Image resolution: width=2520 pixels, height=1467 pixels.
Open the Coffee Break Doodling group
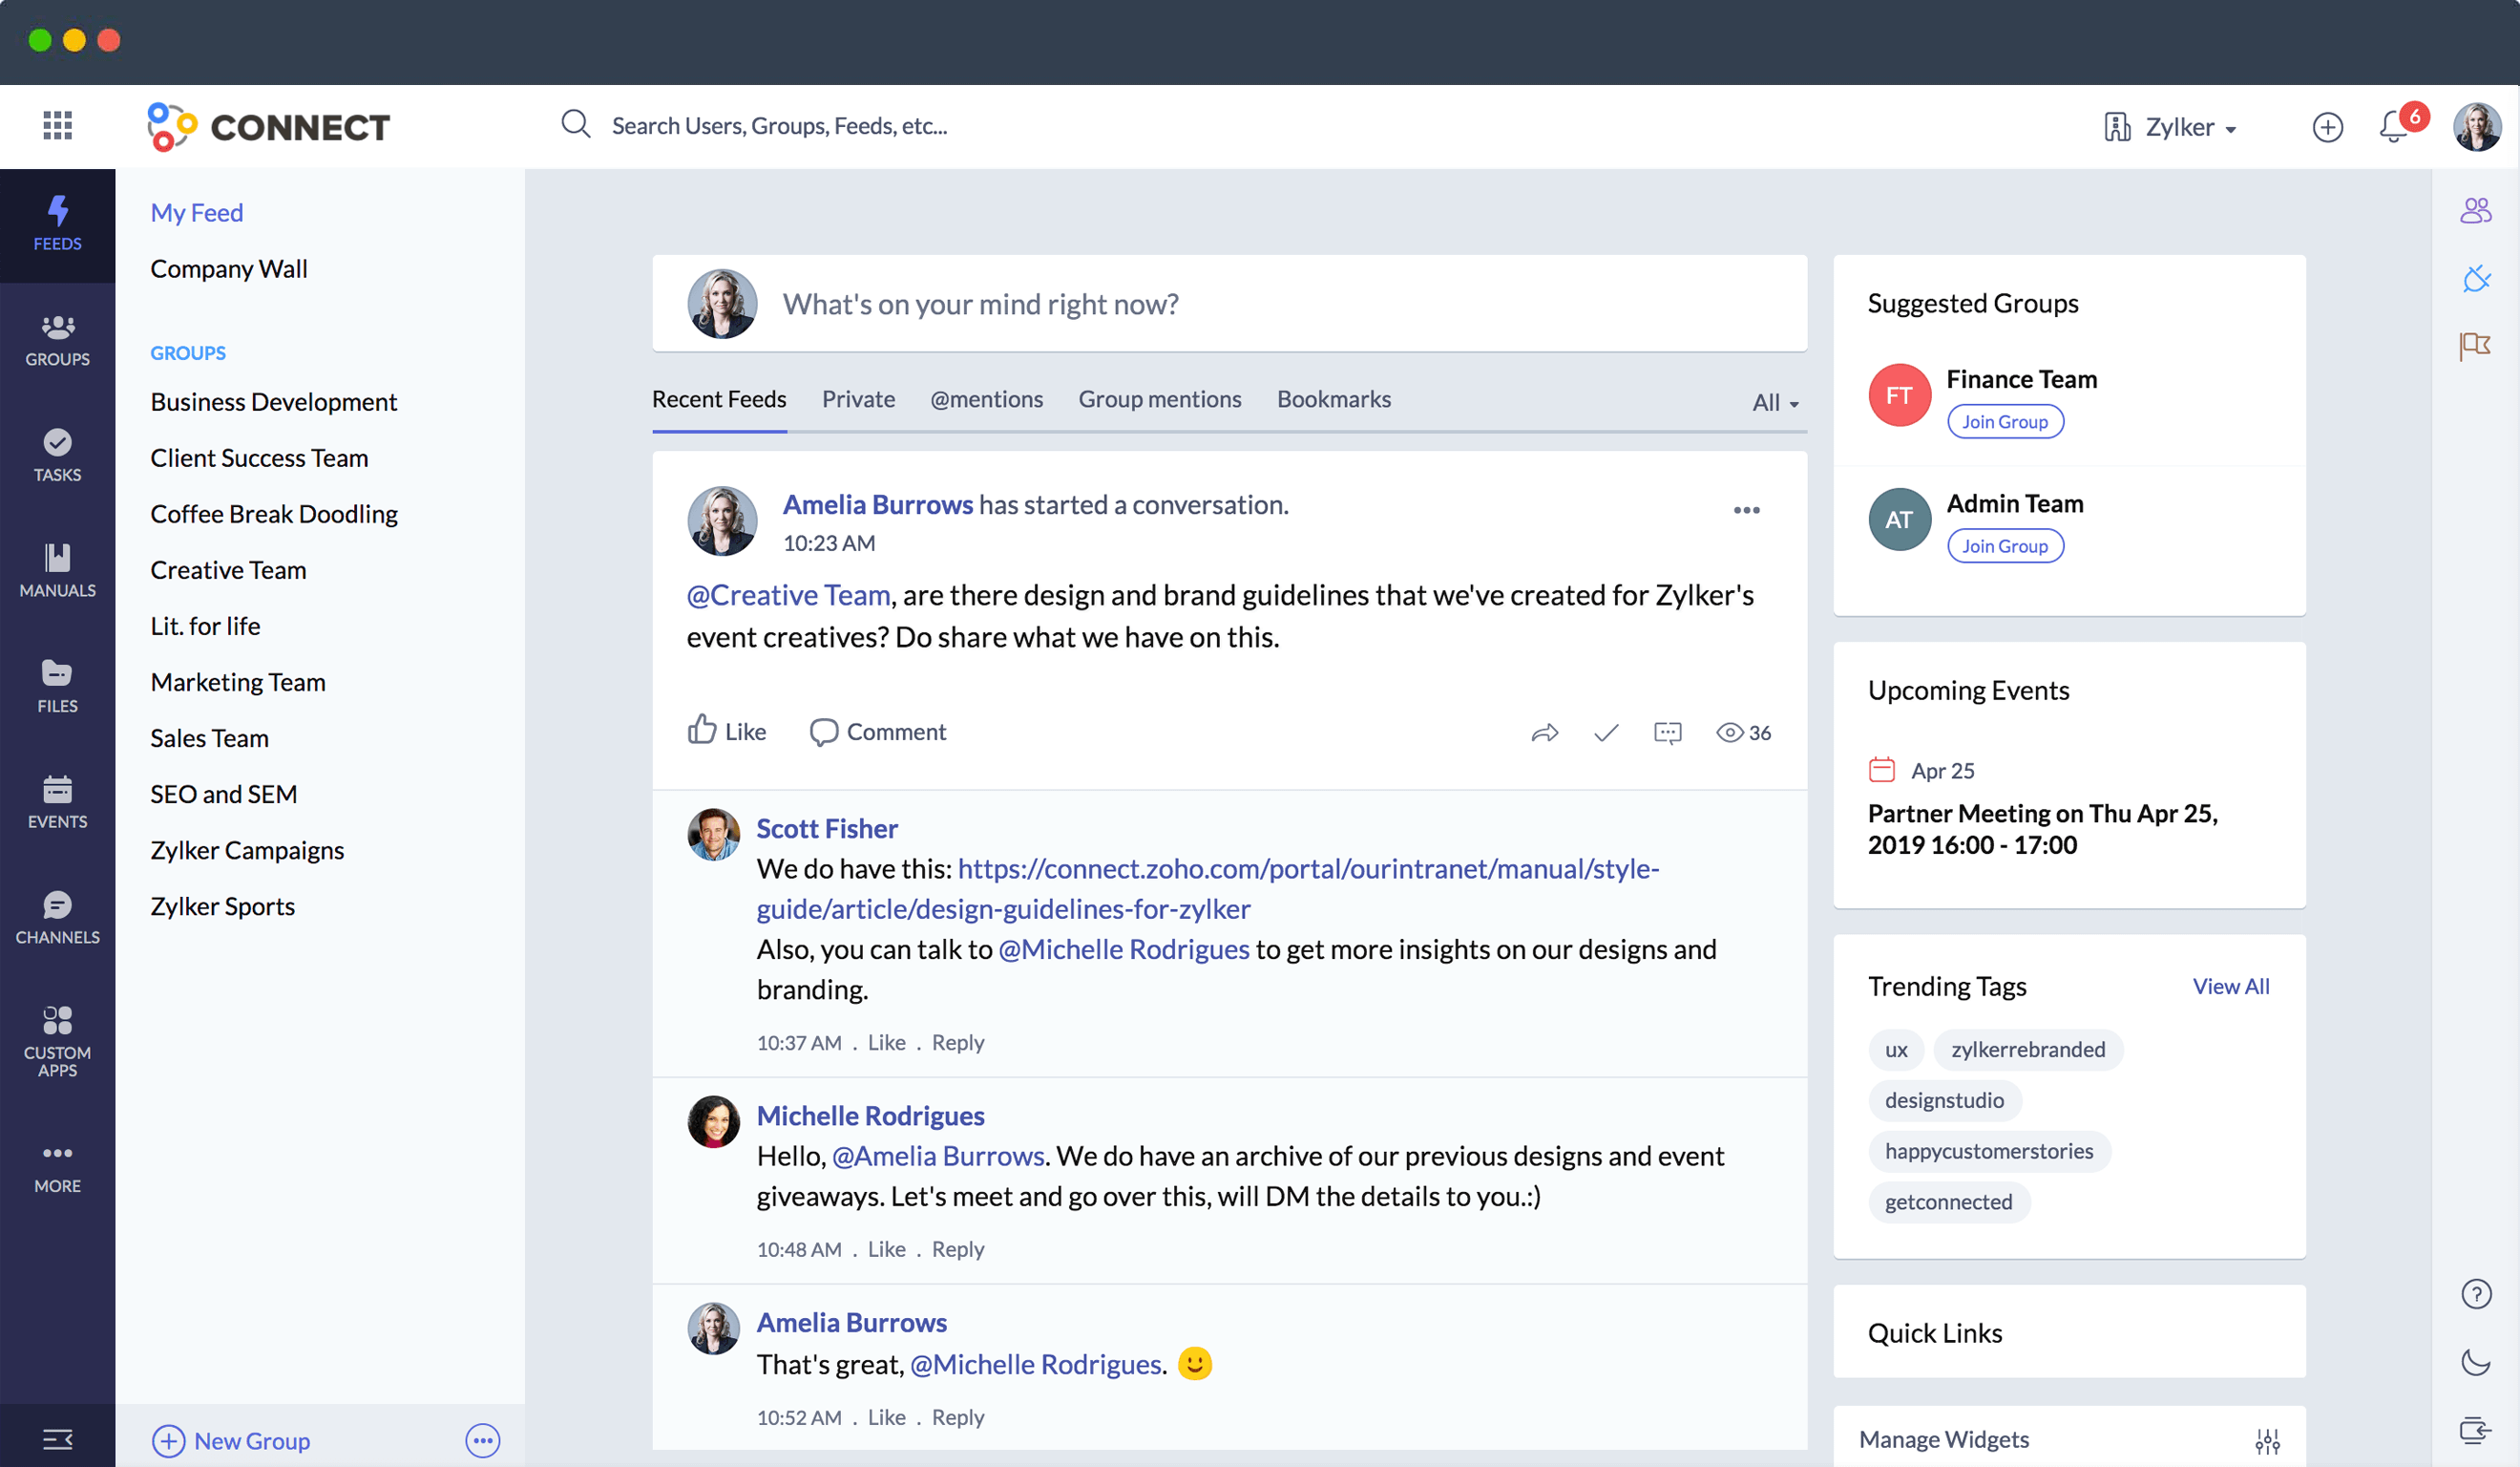pos(274,515)
